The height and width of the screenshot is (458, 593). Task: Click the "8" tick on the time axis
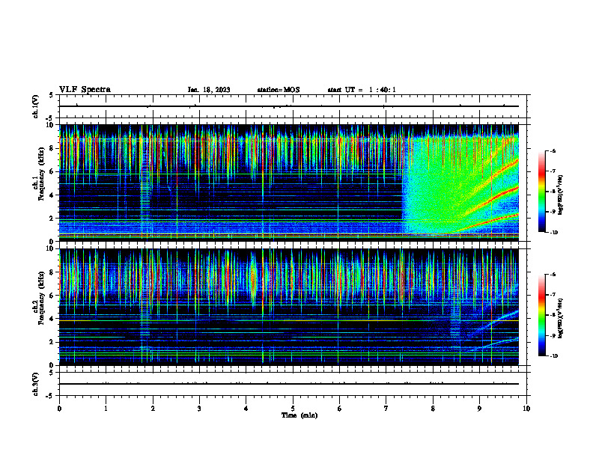[x=433, y=409]
